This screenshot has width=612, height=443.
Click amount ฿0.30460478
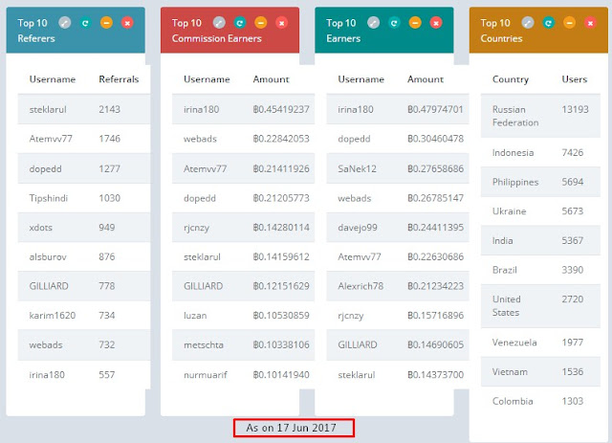436,139
